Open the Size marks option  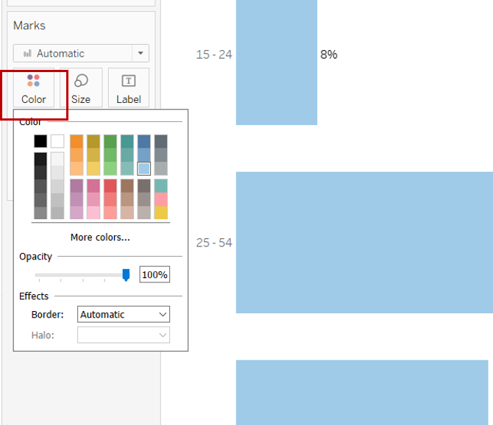(81, 89)
